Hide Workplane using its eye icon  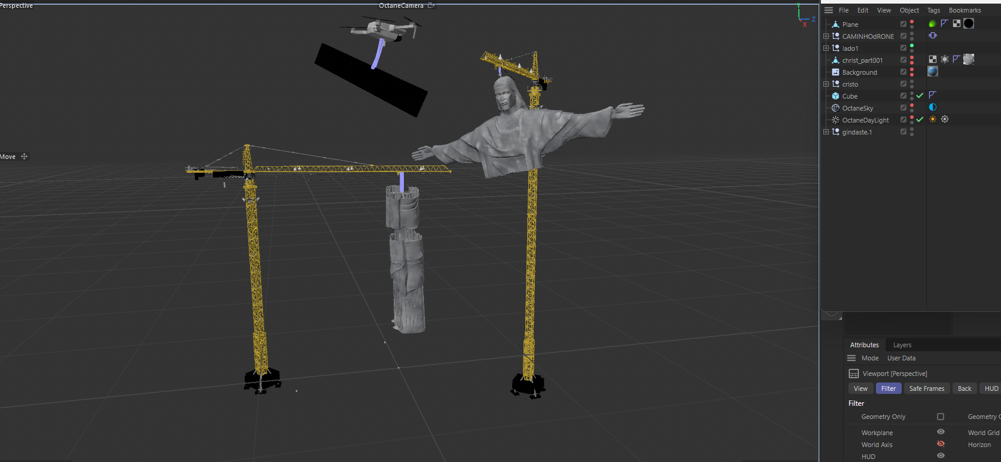coord(941,432)
